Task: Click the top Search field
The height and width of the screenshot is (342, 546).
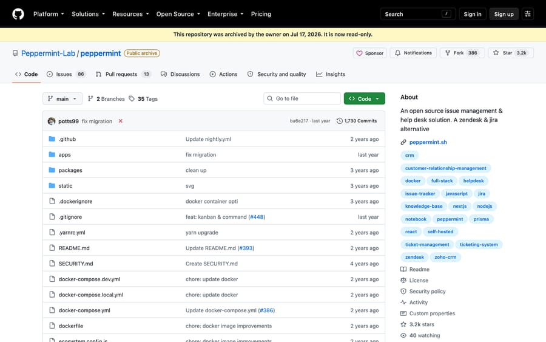Action: click(x=418, y=14)
